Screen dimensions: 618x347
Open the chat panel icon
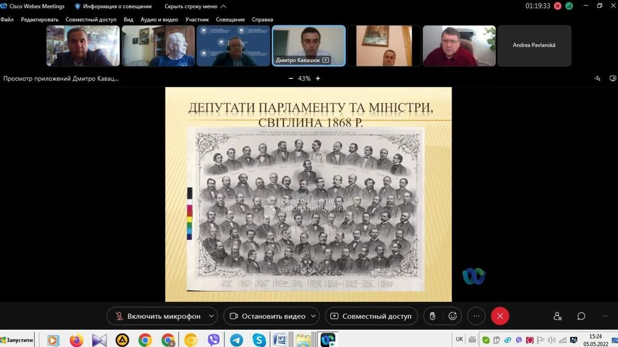[581, 316]
